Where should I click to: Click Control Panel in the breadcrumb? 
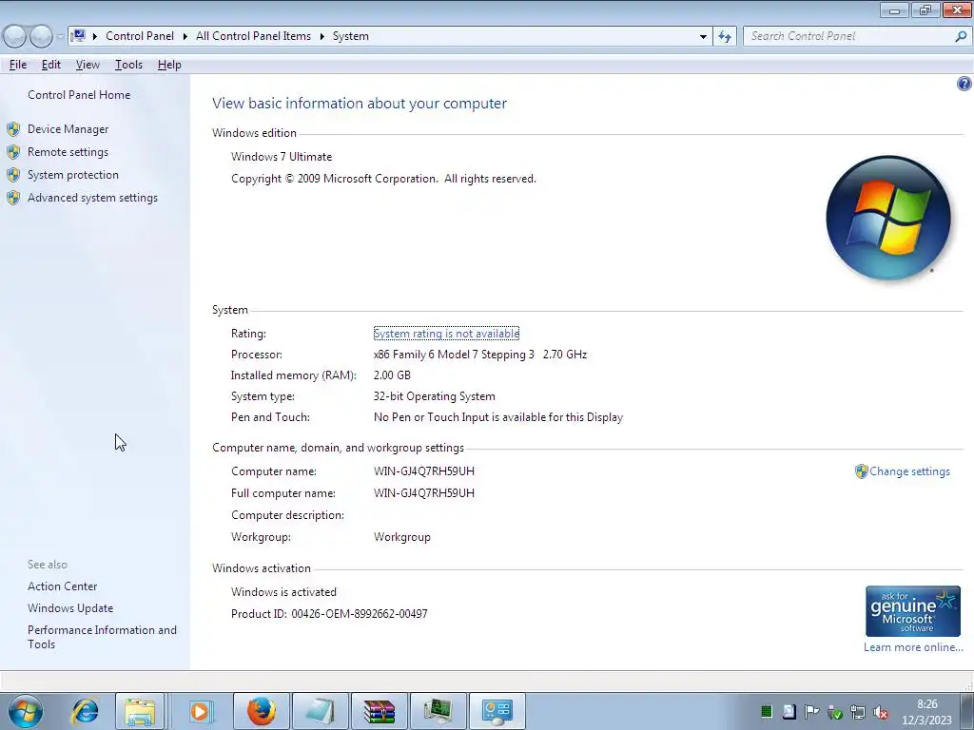pos(140,36)
